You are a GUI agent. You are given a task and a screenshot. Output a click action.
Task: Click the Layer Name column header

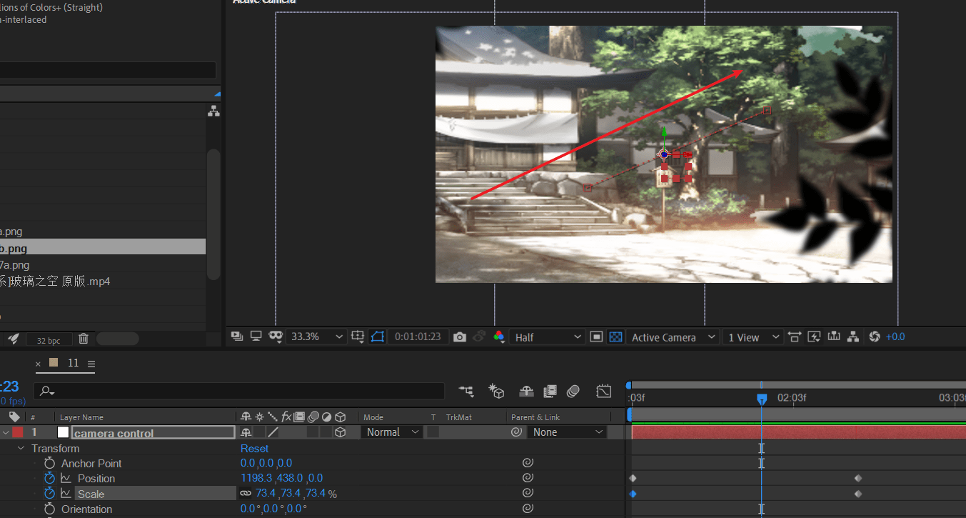(x=81, y=417)
